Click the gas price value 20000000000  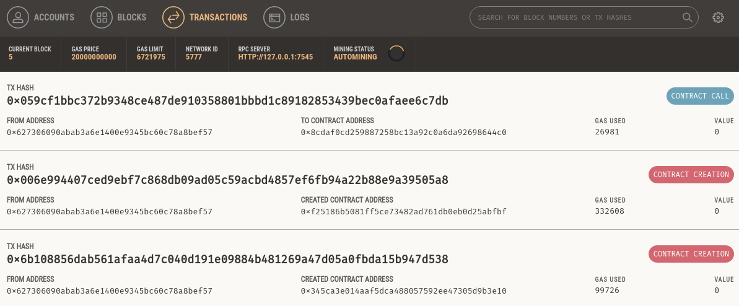point(94,57)
